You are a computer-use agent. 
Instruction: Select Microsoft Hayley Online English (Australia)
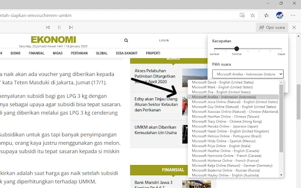click(x=233, y=175)
